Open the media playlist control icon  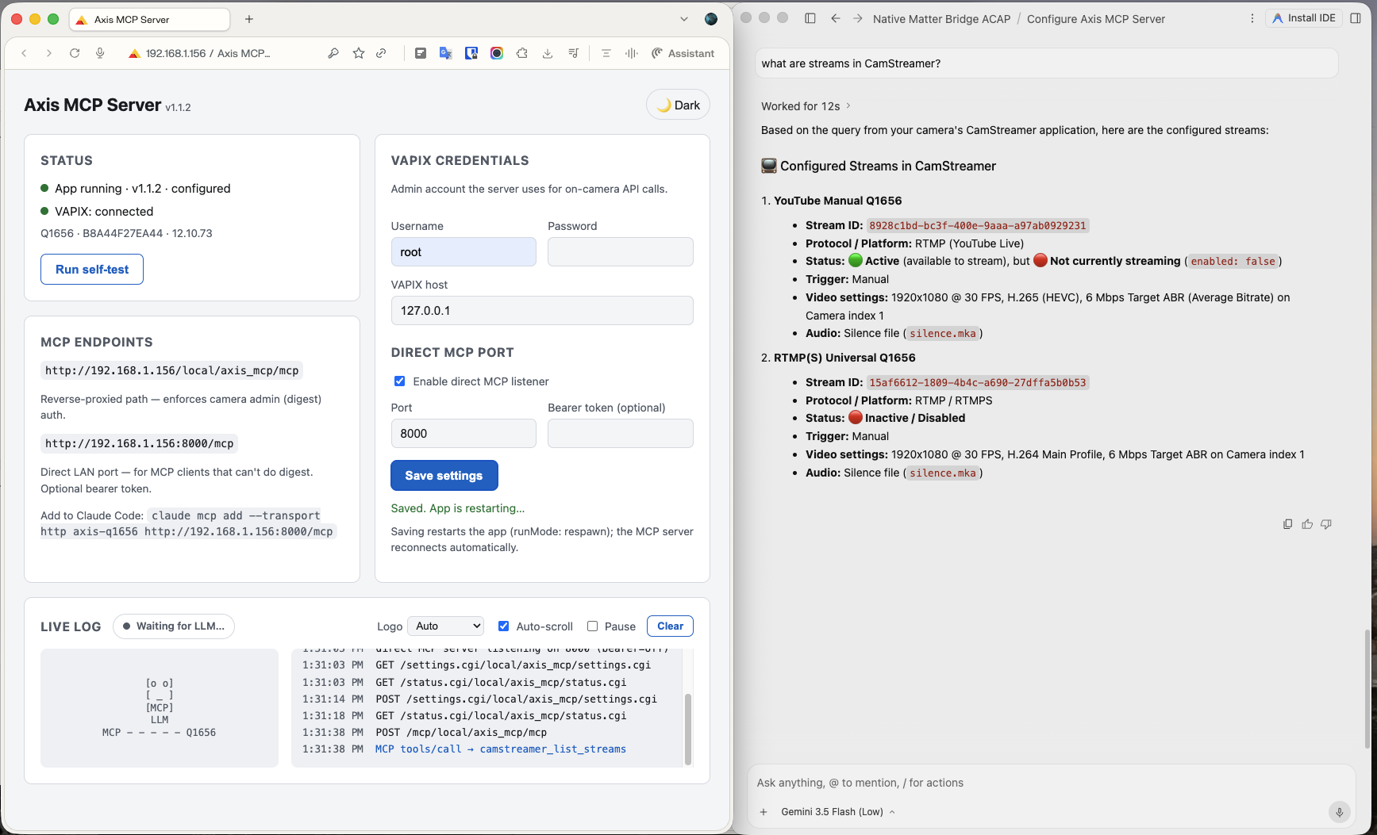pyautogui.click(x=573, y=53)
